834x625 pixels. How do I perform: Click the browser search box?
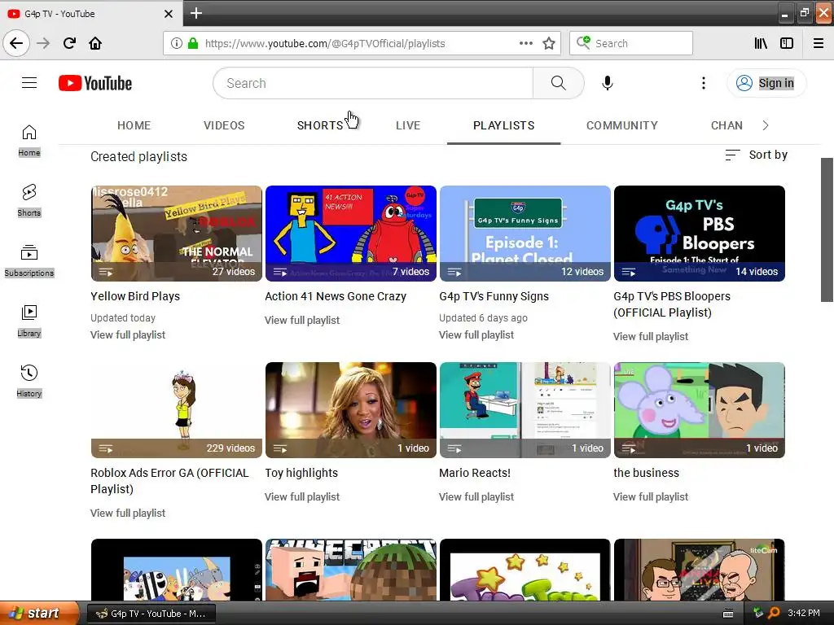click(631, 43)
